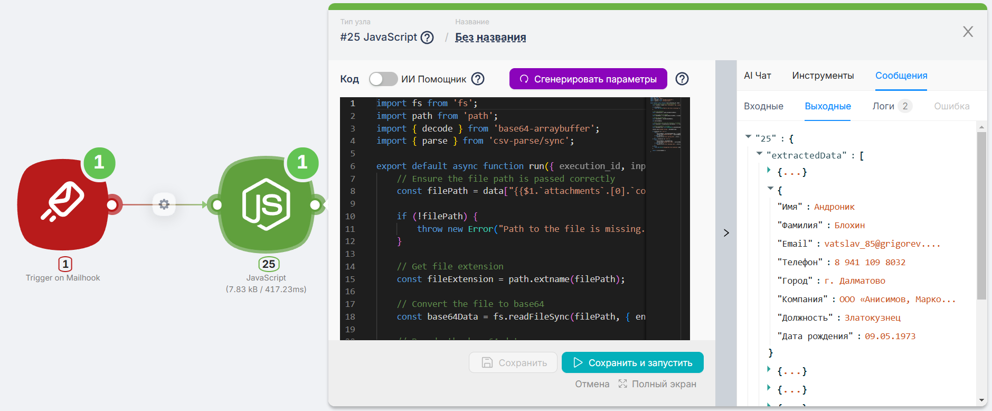Click line 6 export default async function
992x411 pixels.
511,166
